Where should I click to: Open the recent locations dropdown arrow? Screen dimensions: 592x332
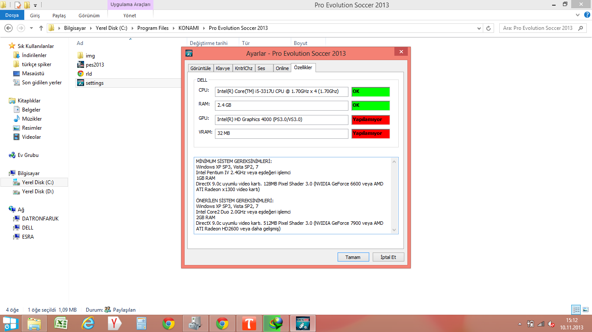[x=31, y=28]
